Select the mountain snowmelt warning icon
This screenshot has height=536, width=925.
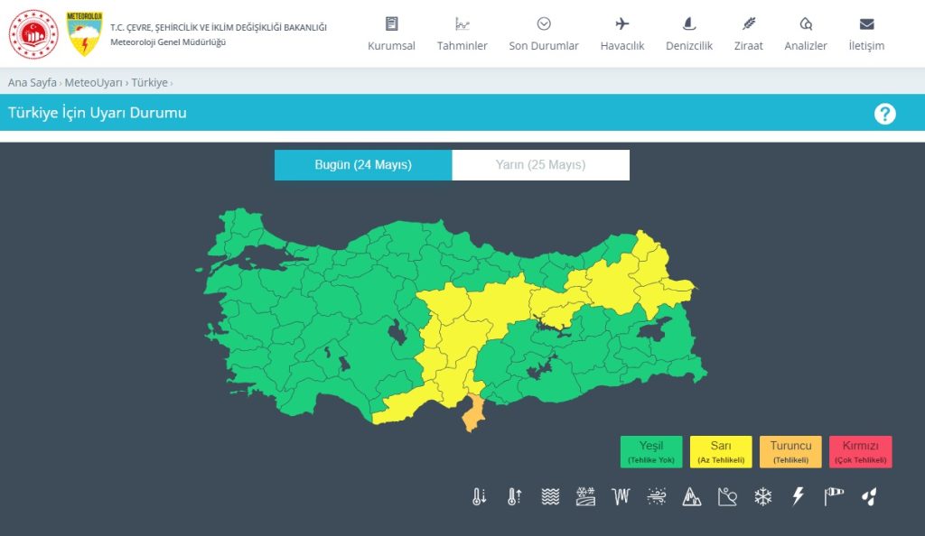[692, 496]
